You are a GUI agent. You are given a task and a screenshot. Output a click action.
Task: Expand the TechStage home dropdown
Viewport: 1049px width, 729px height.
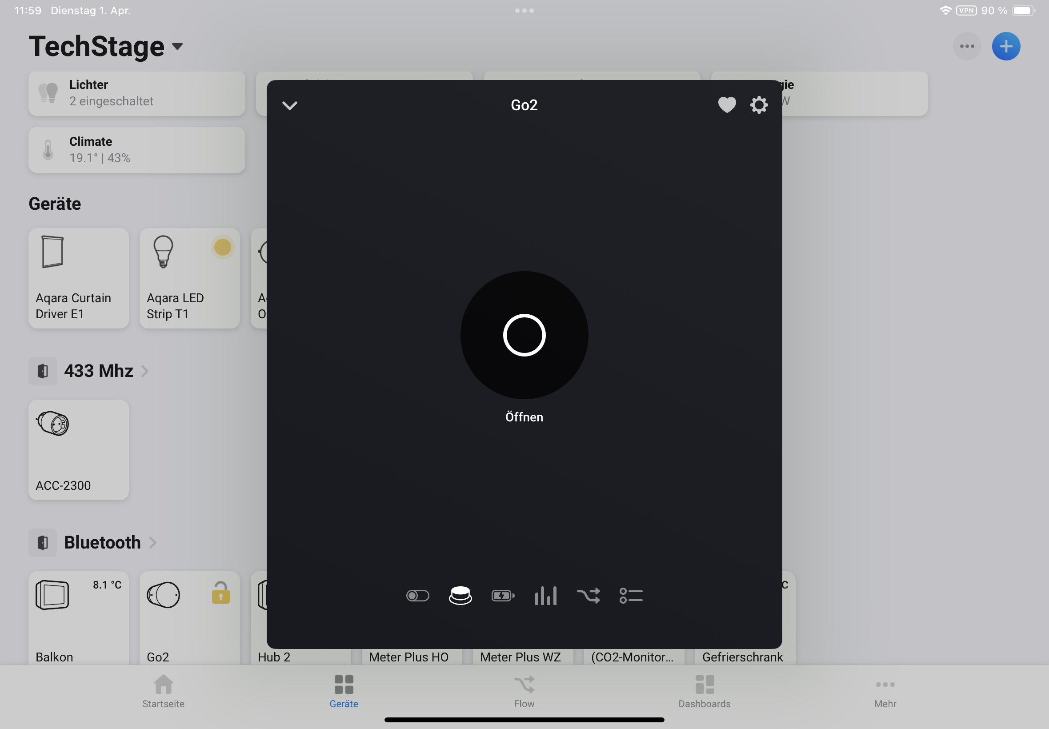[177, 46]
